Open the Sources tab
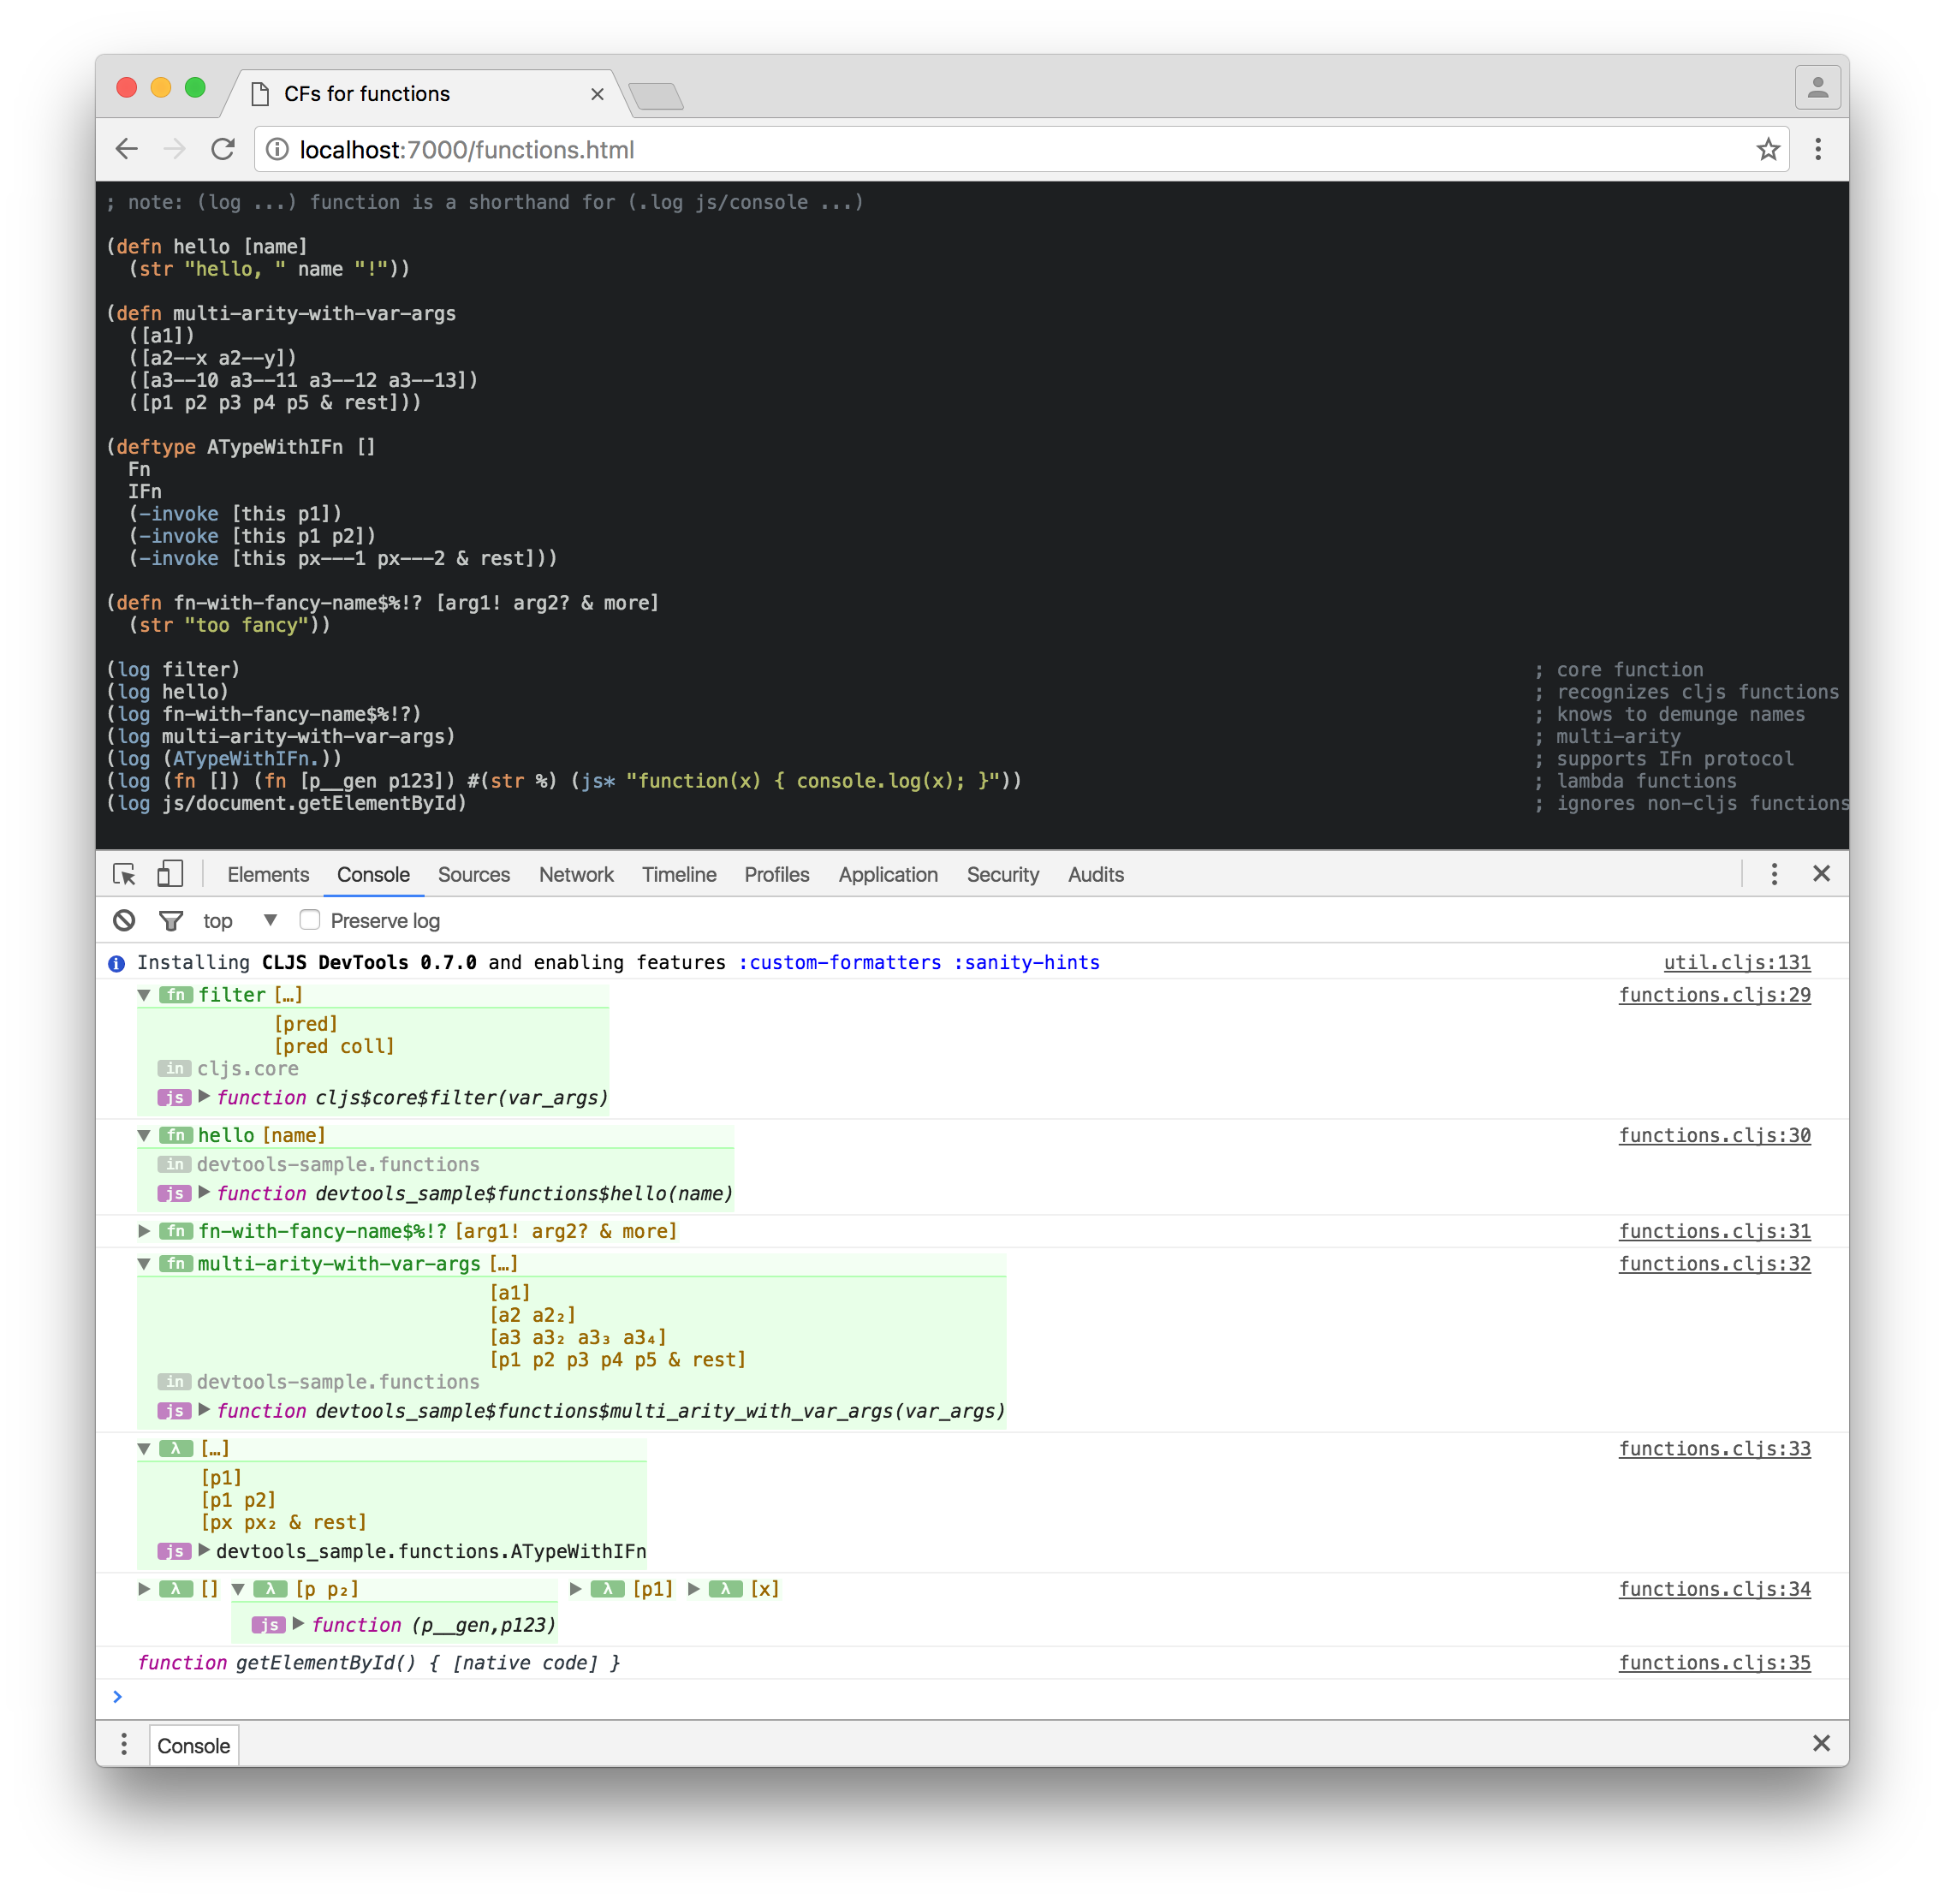This screenshot has height=1904, width=1945. [x=474, y=874]
